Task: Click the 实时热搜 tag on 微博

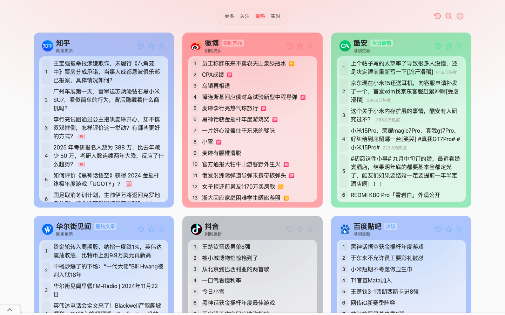Action: tap(233, 43)
